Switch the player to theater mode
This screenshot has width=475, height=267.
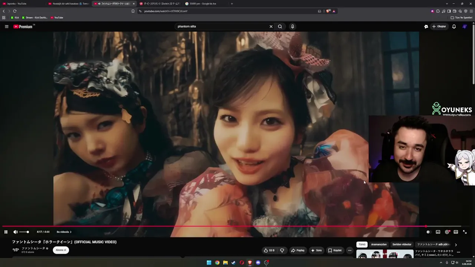click(x=456, y=232)
